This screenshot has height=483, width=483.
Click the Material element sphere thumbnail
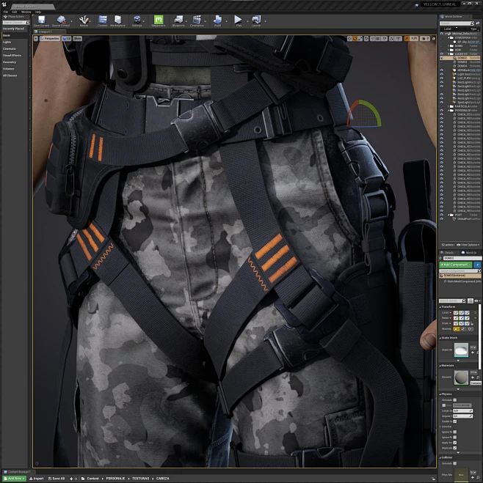tap(461, 377)
